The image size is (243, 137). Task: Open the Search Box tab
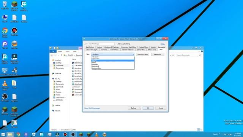(x=141, y=50)
